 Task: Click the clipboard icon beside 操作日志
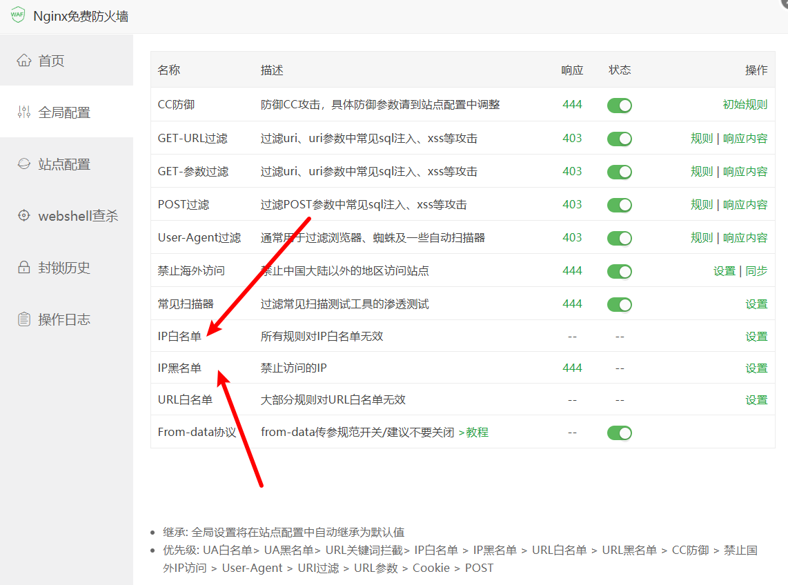pos(23,319)
